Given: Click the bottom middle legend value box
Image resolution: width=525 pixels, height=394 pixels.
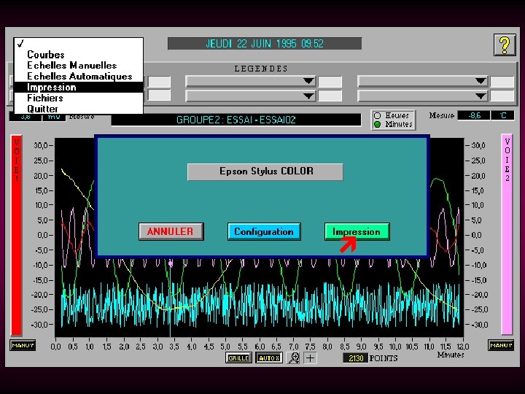Looking at the screenshot, I should click(x=330, y=96).
